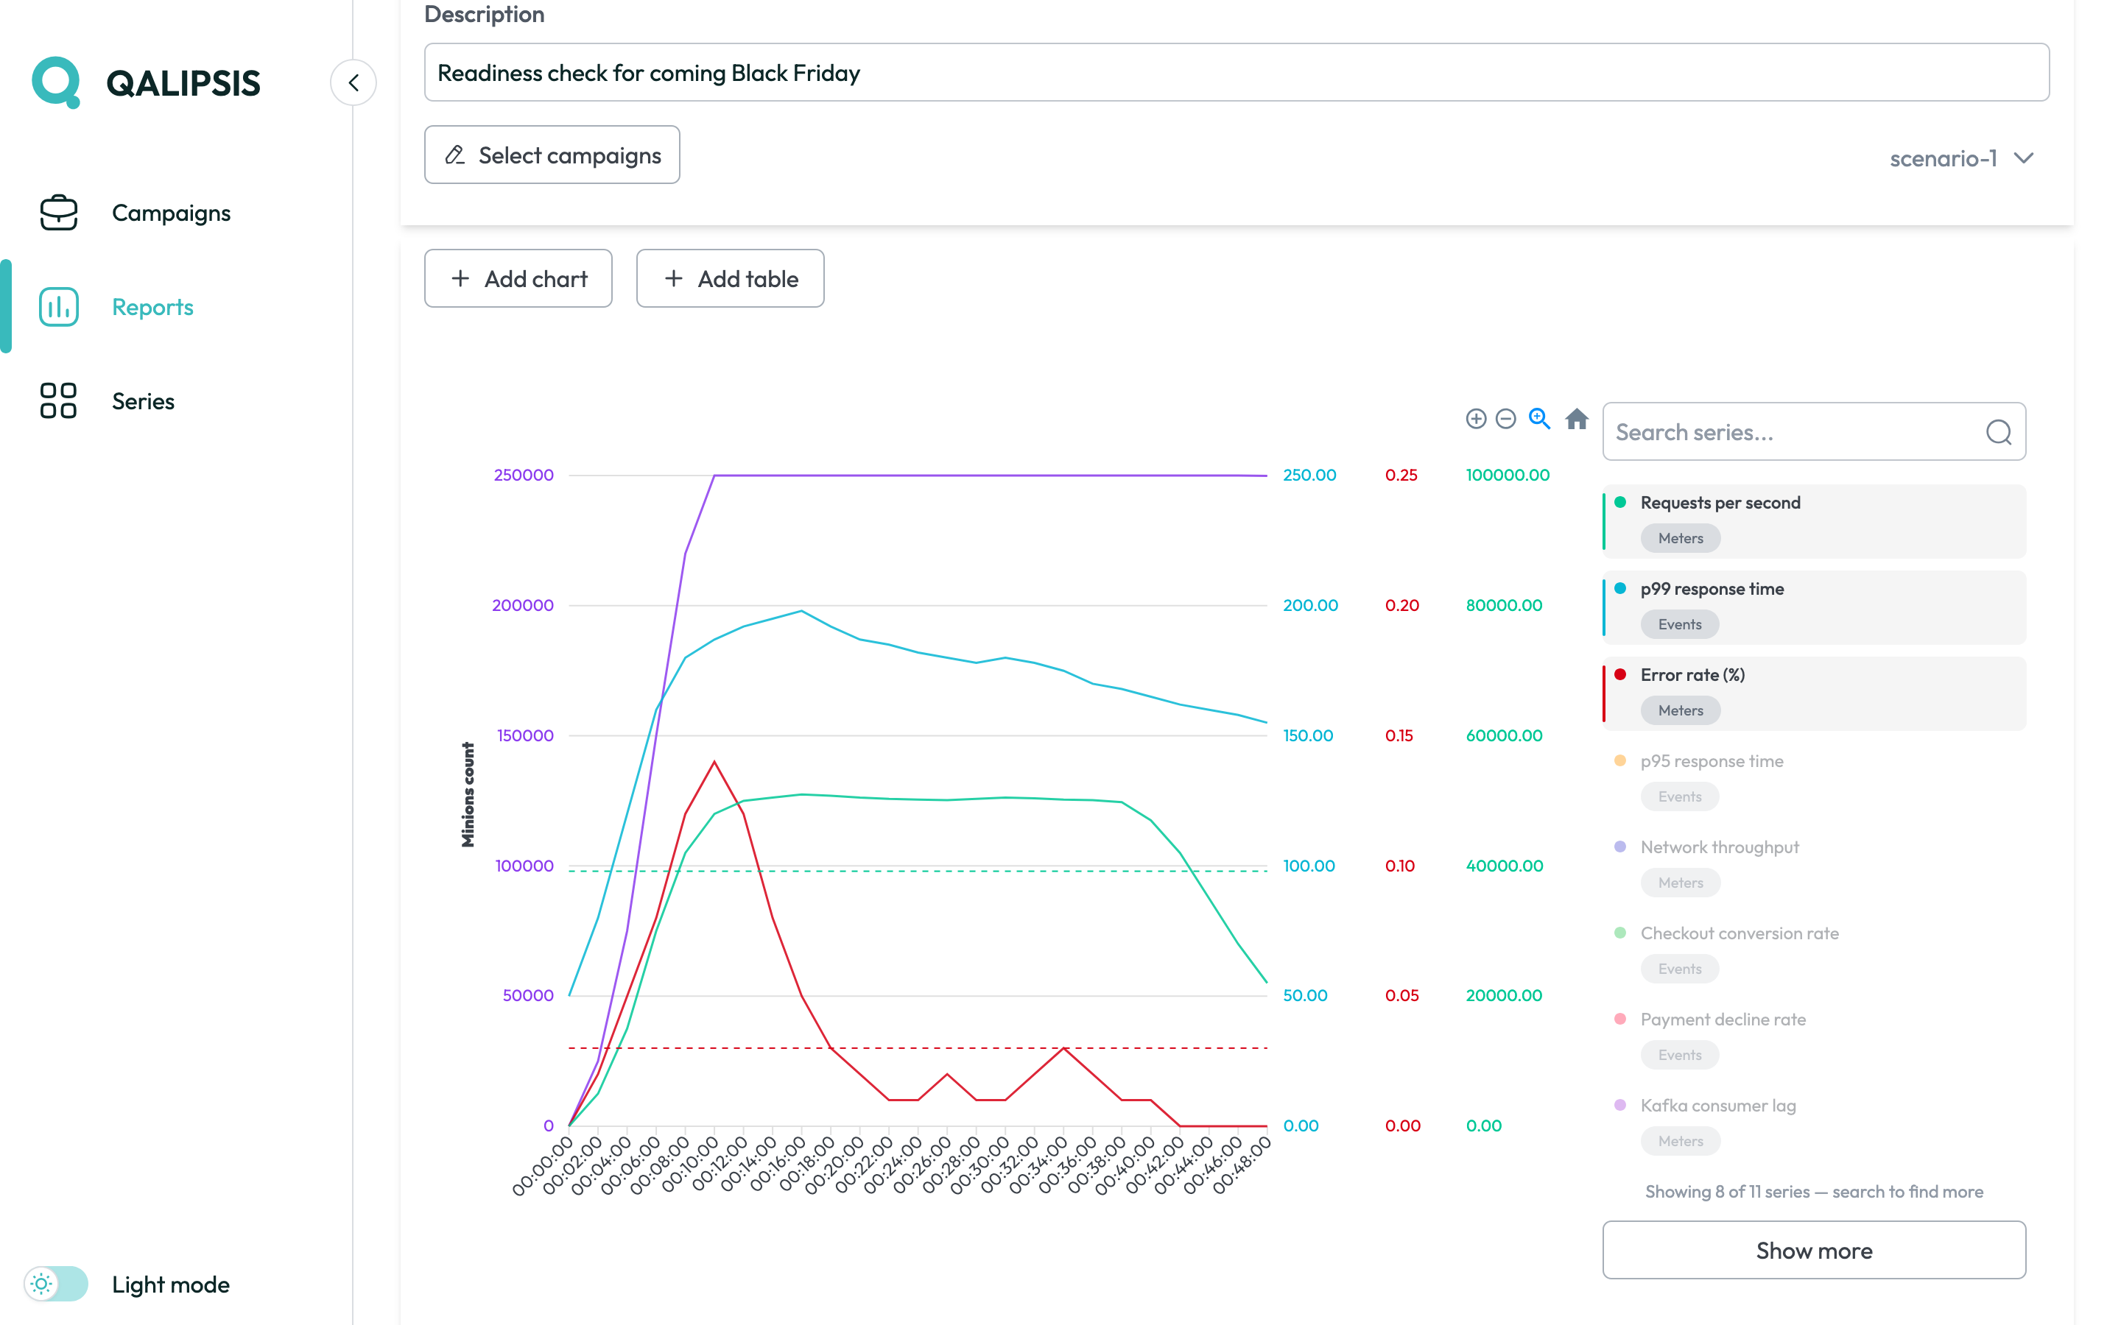This screenshot has width=2121, height=1325.
Task: Click the search series magnifier icon
Action: pyautogui.click(x=1998, y=432)
